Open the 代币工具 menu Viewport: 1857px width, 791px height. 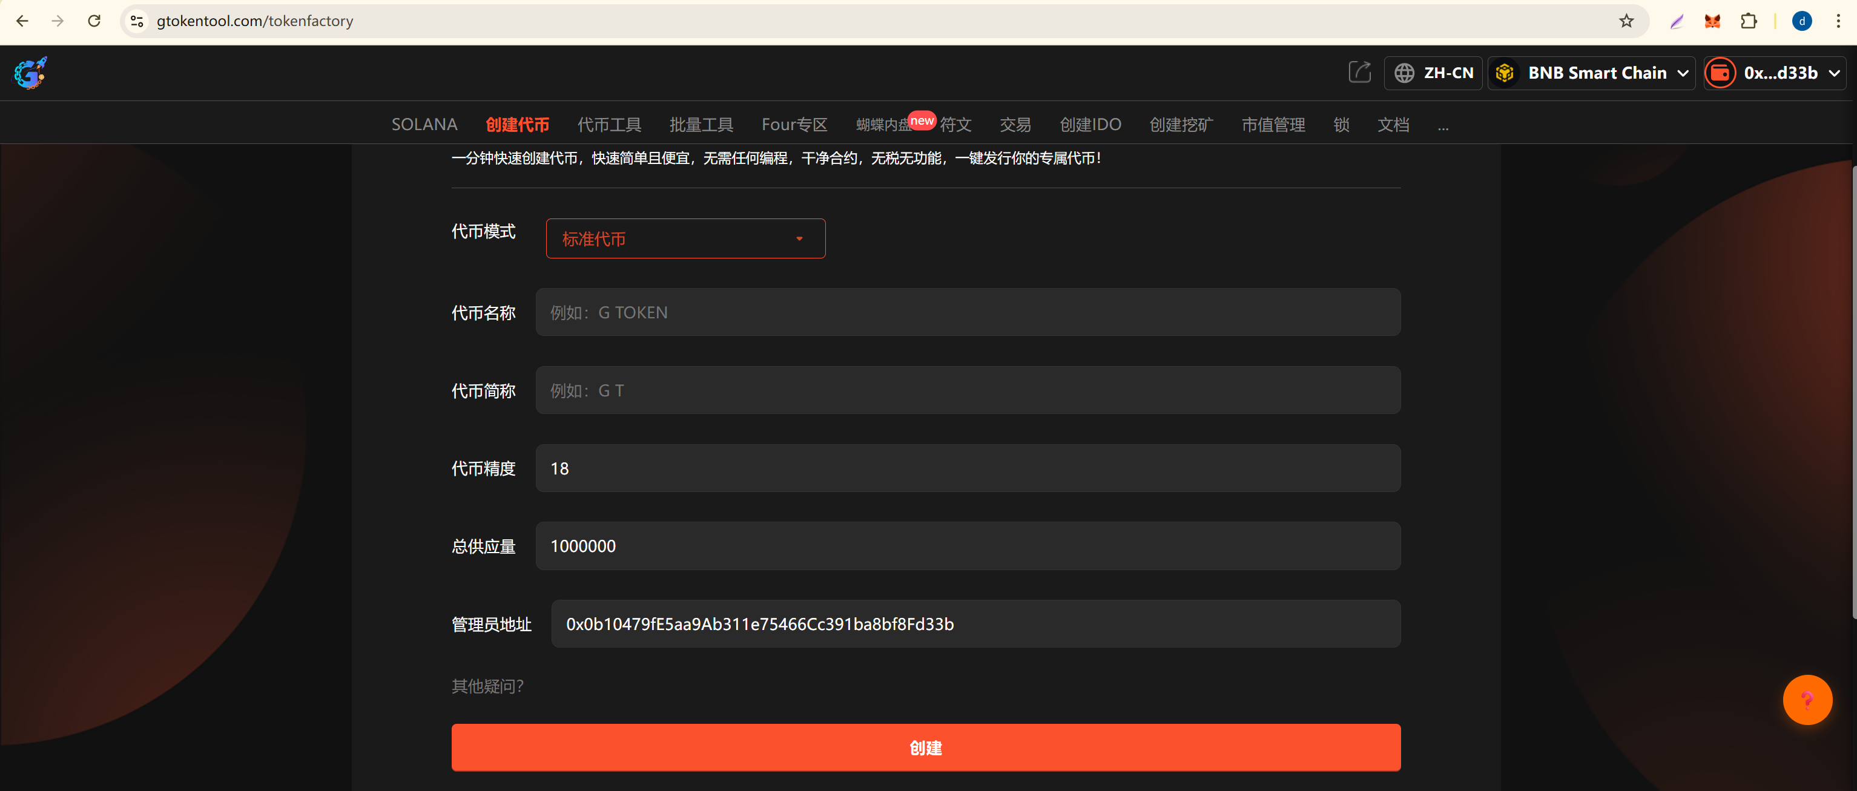click(x=609, y=125)
